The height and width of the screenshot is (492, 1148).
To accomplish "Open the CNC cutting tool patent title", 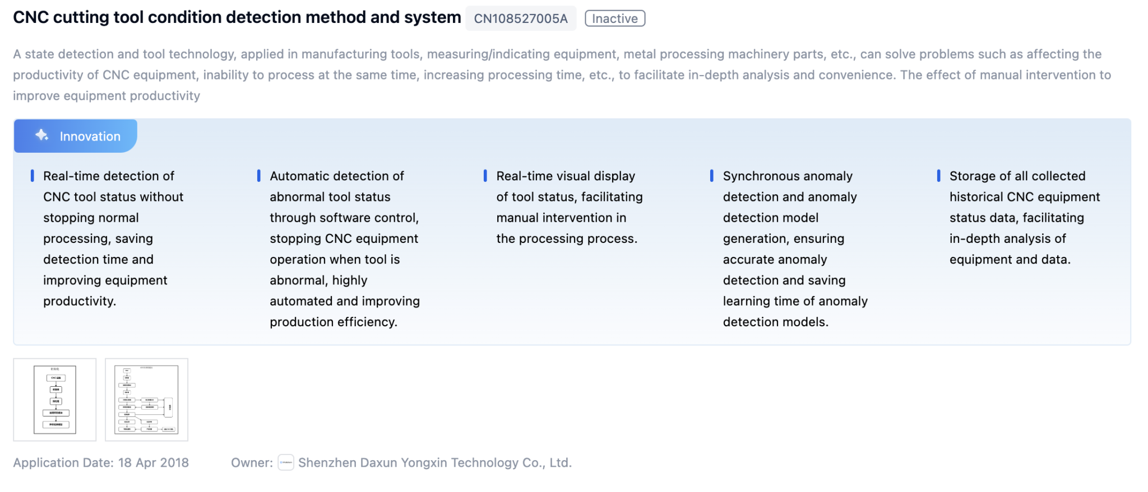I will click(237, 18).
